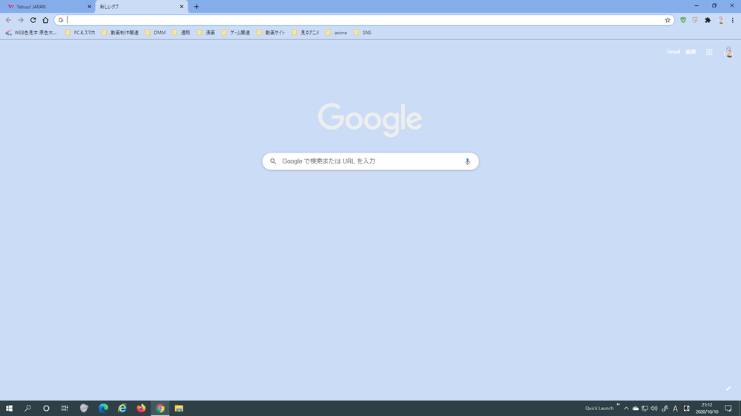The width and height of the screenshot is (741, 416).
Task: Open the Windows Start menu
Action: (9, 408)
